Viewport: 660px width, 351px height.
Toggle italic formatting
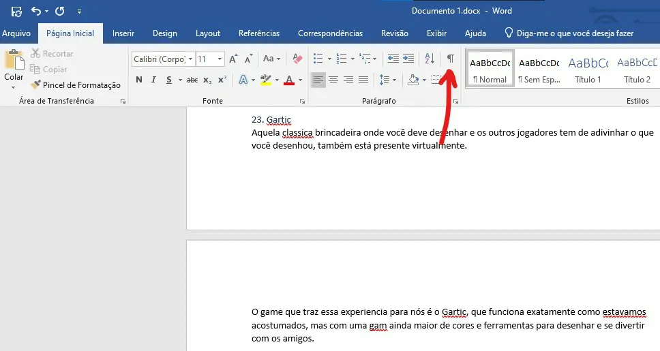point(153,80)
